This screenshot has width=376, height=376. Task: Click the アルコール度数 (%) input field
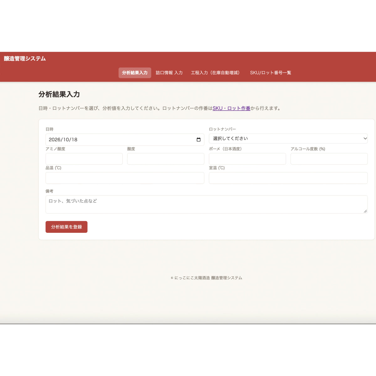329,159
